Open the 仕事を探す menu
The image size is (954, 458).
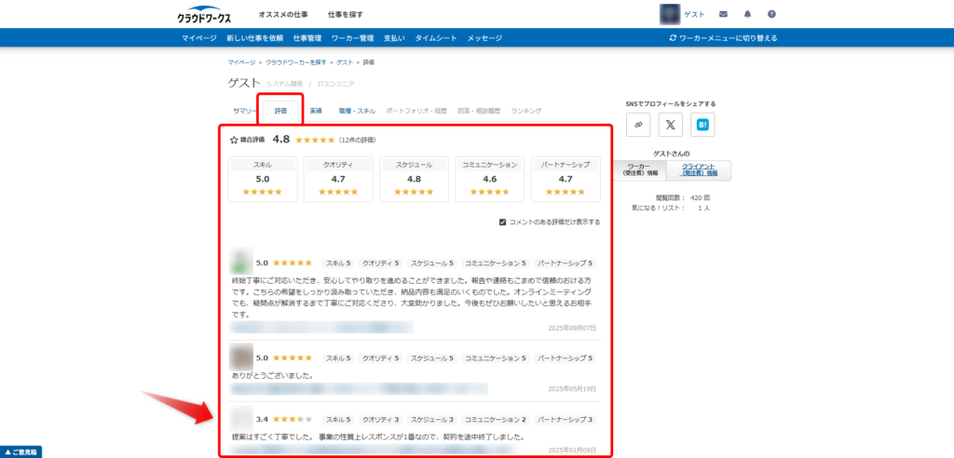tap(346, 15)
